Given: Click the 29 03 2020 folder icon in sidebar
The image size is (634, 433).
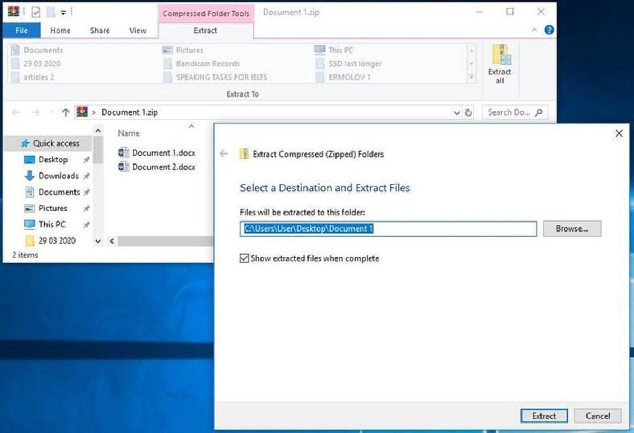Looking at the screenshot, I should (30, 240).
